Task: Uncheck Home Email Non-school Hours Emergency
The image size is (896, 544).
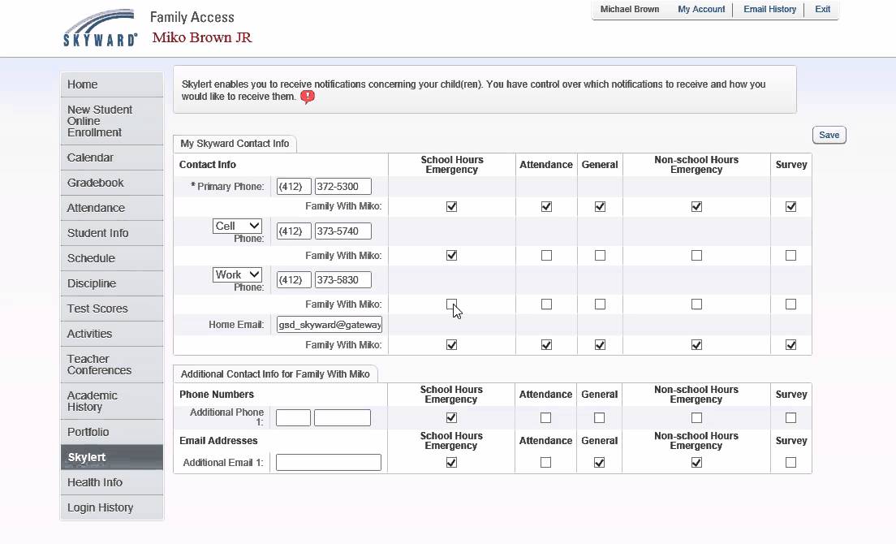Action: [x=696, y=344]
